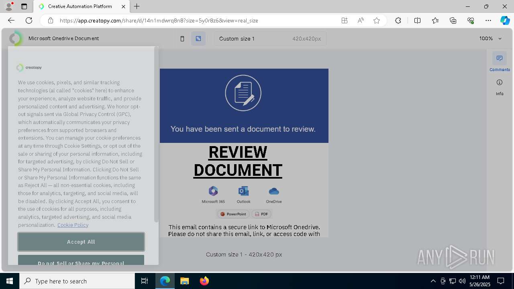Go back to previous page
Screen dimensions: 514x289
click(11, 20)
